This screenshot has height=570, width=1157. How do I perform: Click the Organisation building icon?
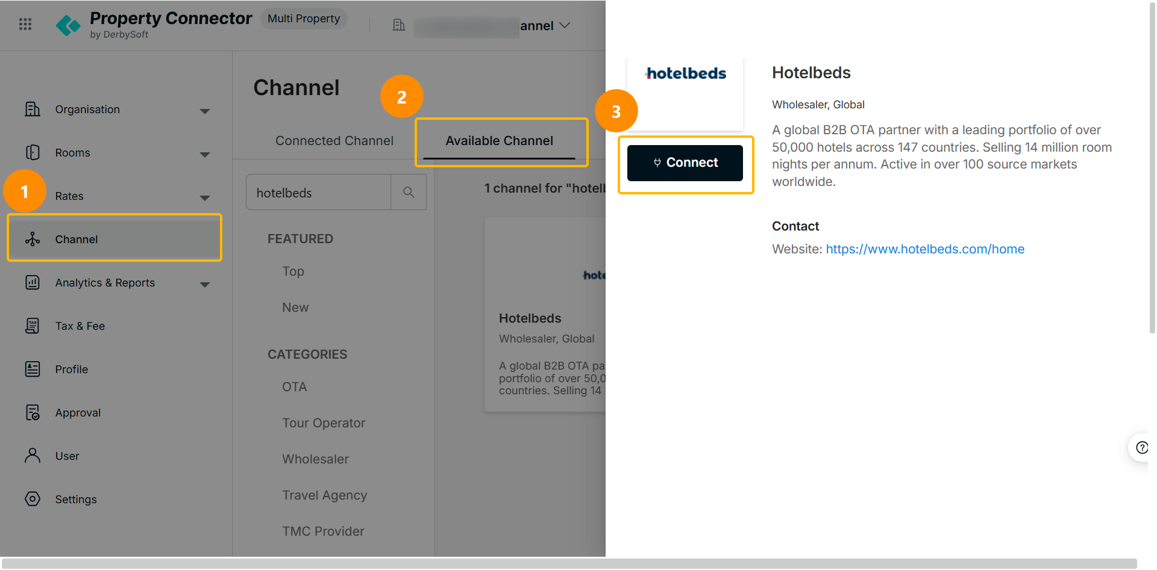tap(33, 109)
